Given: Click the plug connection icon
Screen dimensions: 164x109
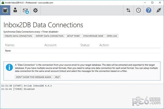Looking at the screenshot, I should tap(159, 10).
